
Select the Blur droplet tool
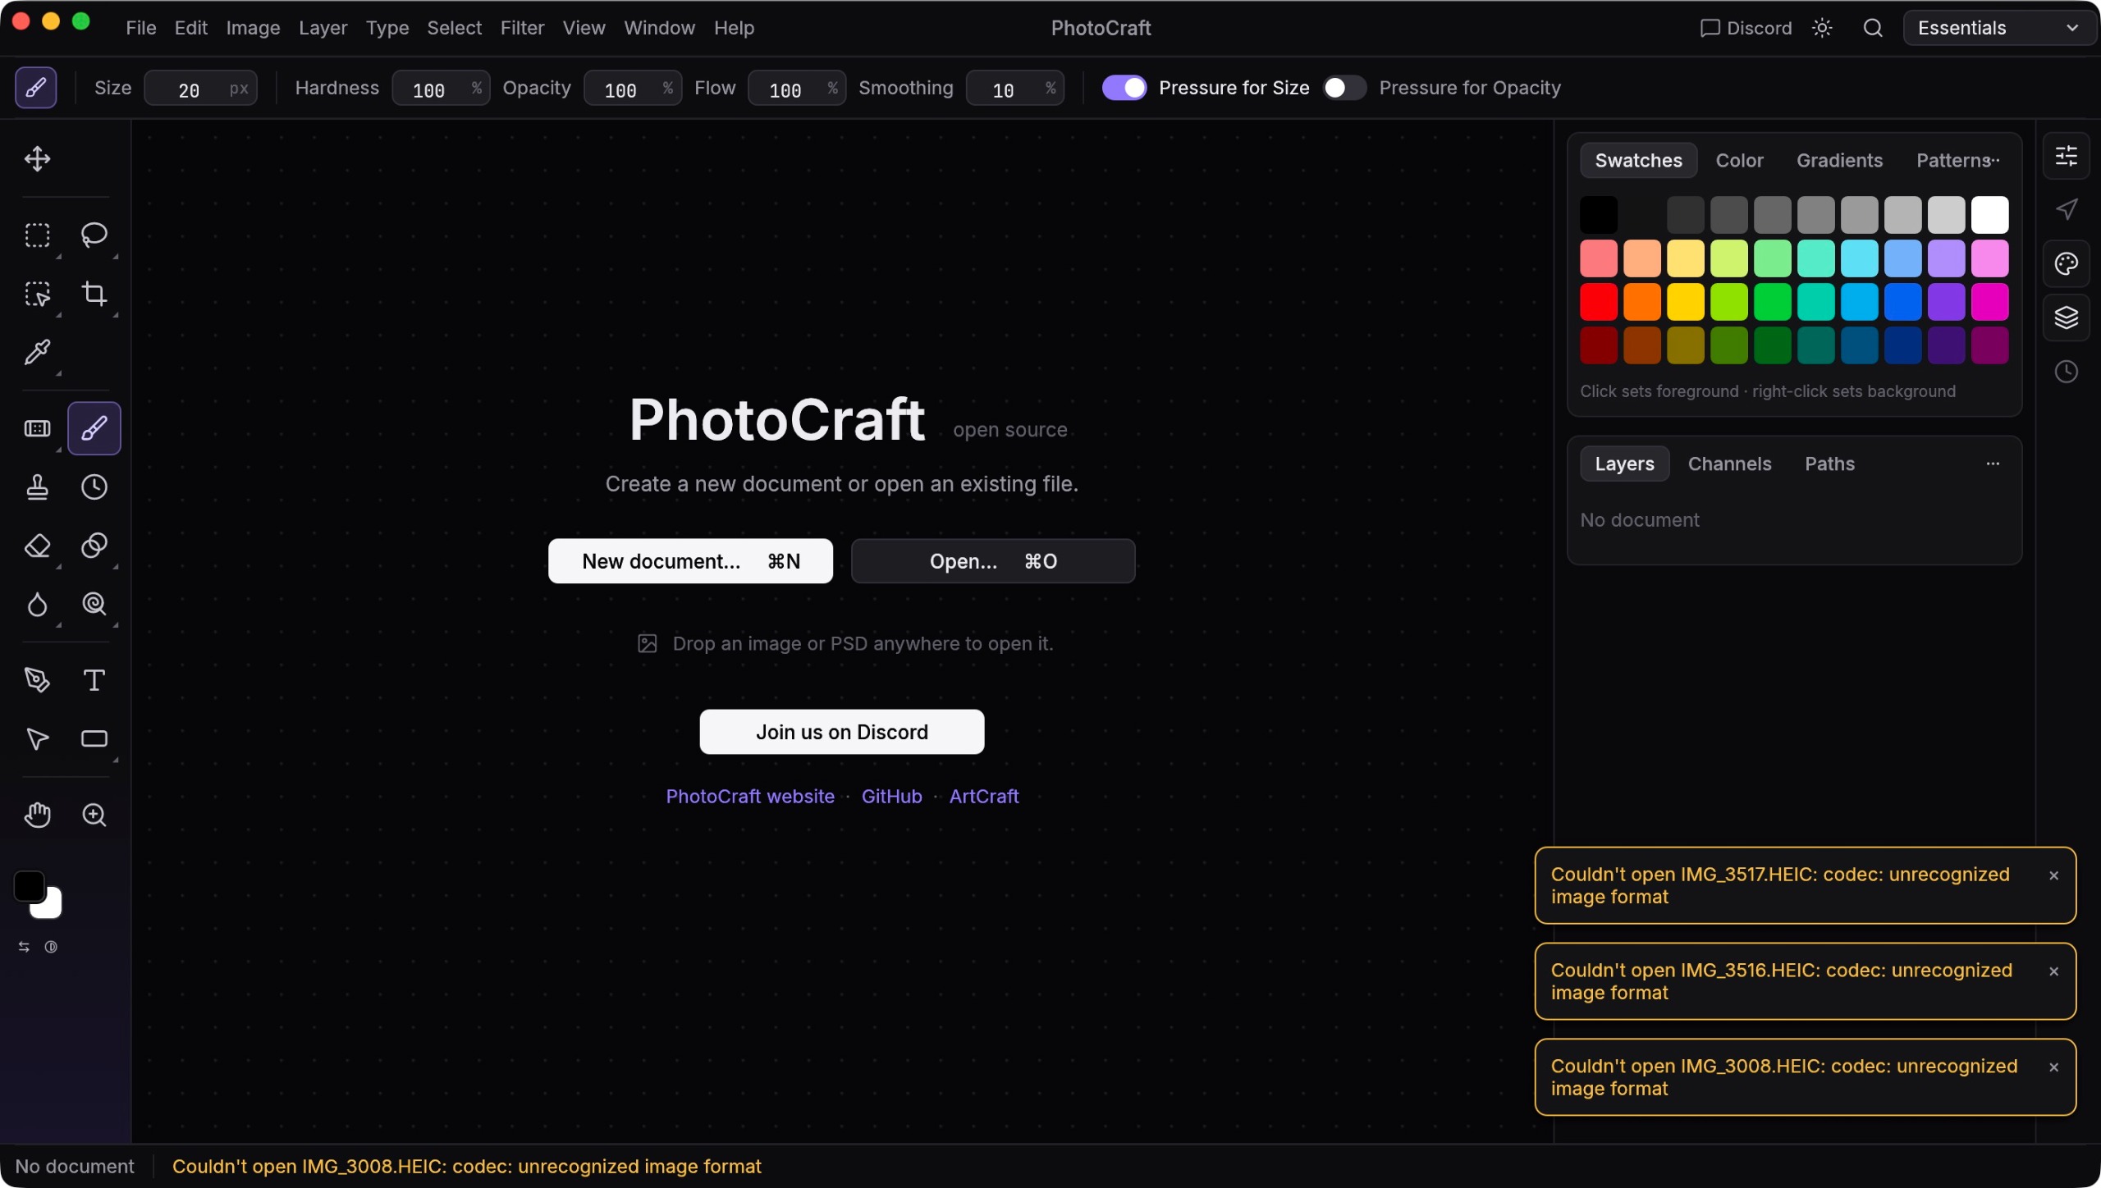(x=37, y=605)
